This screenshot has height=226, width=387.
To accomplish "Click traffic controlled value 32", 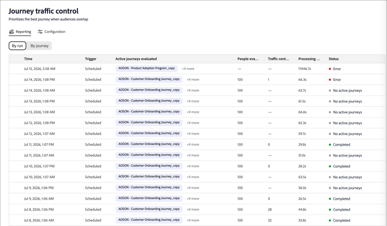I will coord(269,220).
